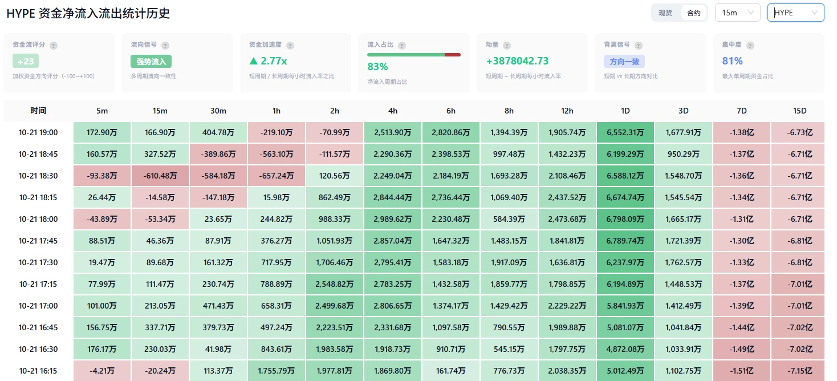Click the 4h column header
This screenshot has width=837, height=381.
click(x=393, y=111)
